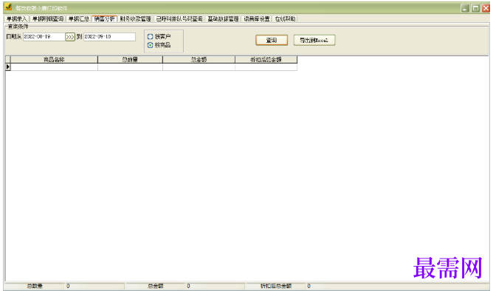The width and height of the screenshot is (496, 291).
Task: Open the 在线帮助 tab
Action: point(285,19)
